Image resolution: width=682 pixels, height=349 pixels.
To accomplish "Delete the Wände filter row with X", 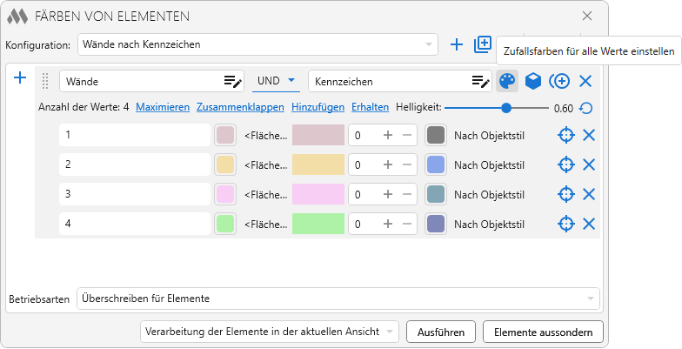I will click(x=585, y=81).
